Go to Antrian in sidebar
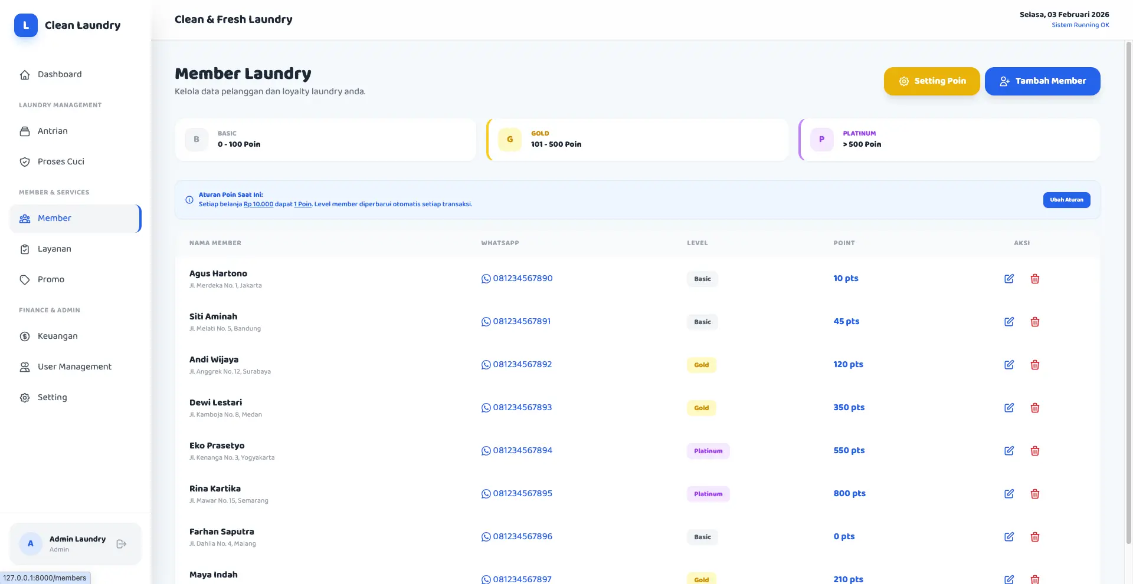 pyautogui.click(x=53, y=131)
